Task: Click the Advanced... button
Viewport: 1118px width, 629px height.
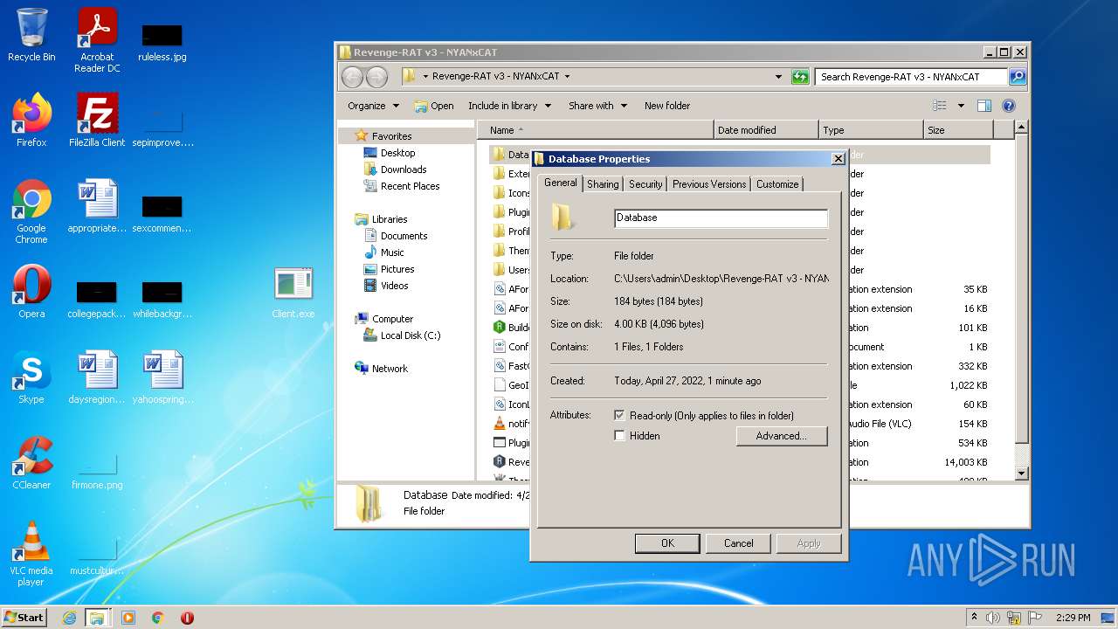Action: [781, 436]
